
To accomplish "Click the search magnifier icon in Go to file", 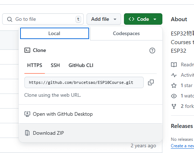I will click(x=10, y=19).
